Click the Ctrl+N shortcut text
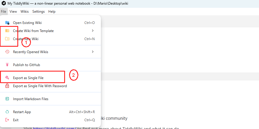259x129 pixels. (90, 39)
